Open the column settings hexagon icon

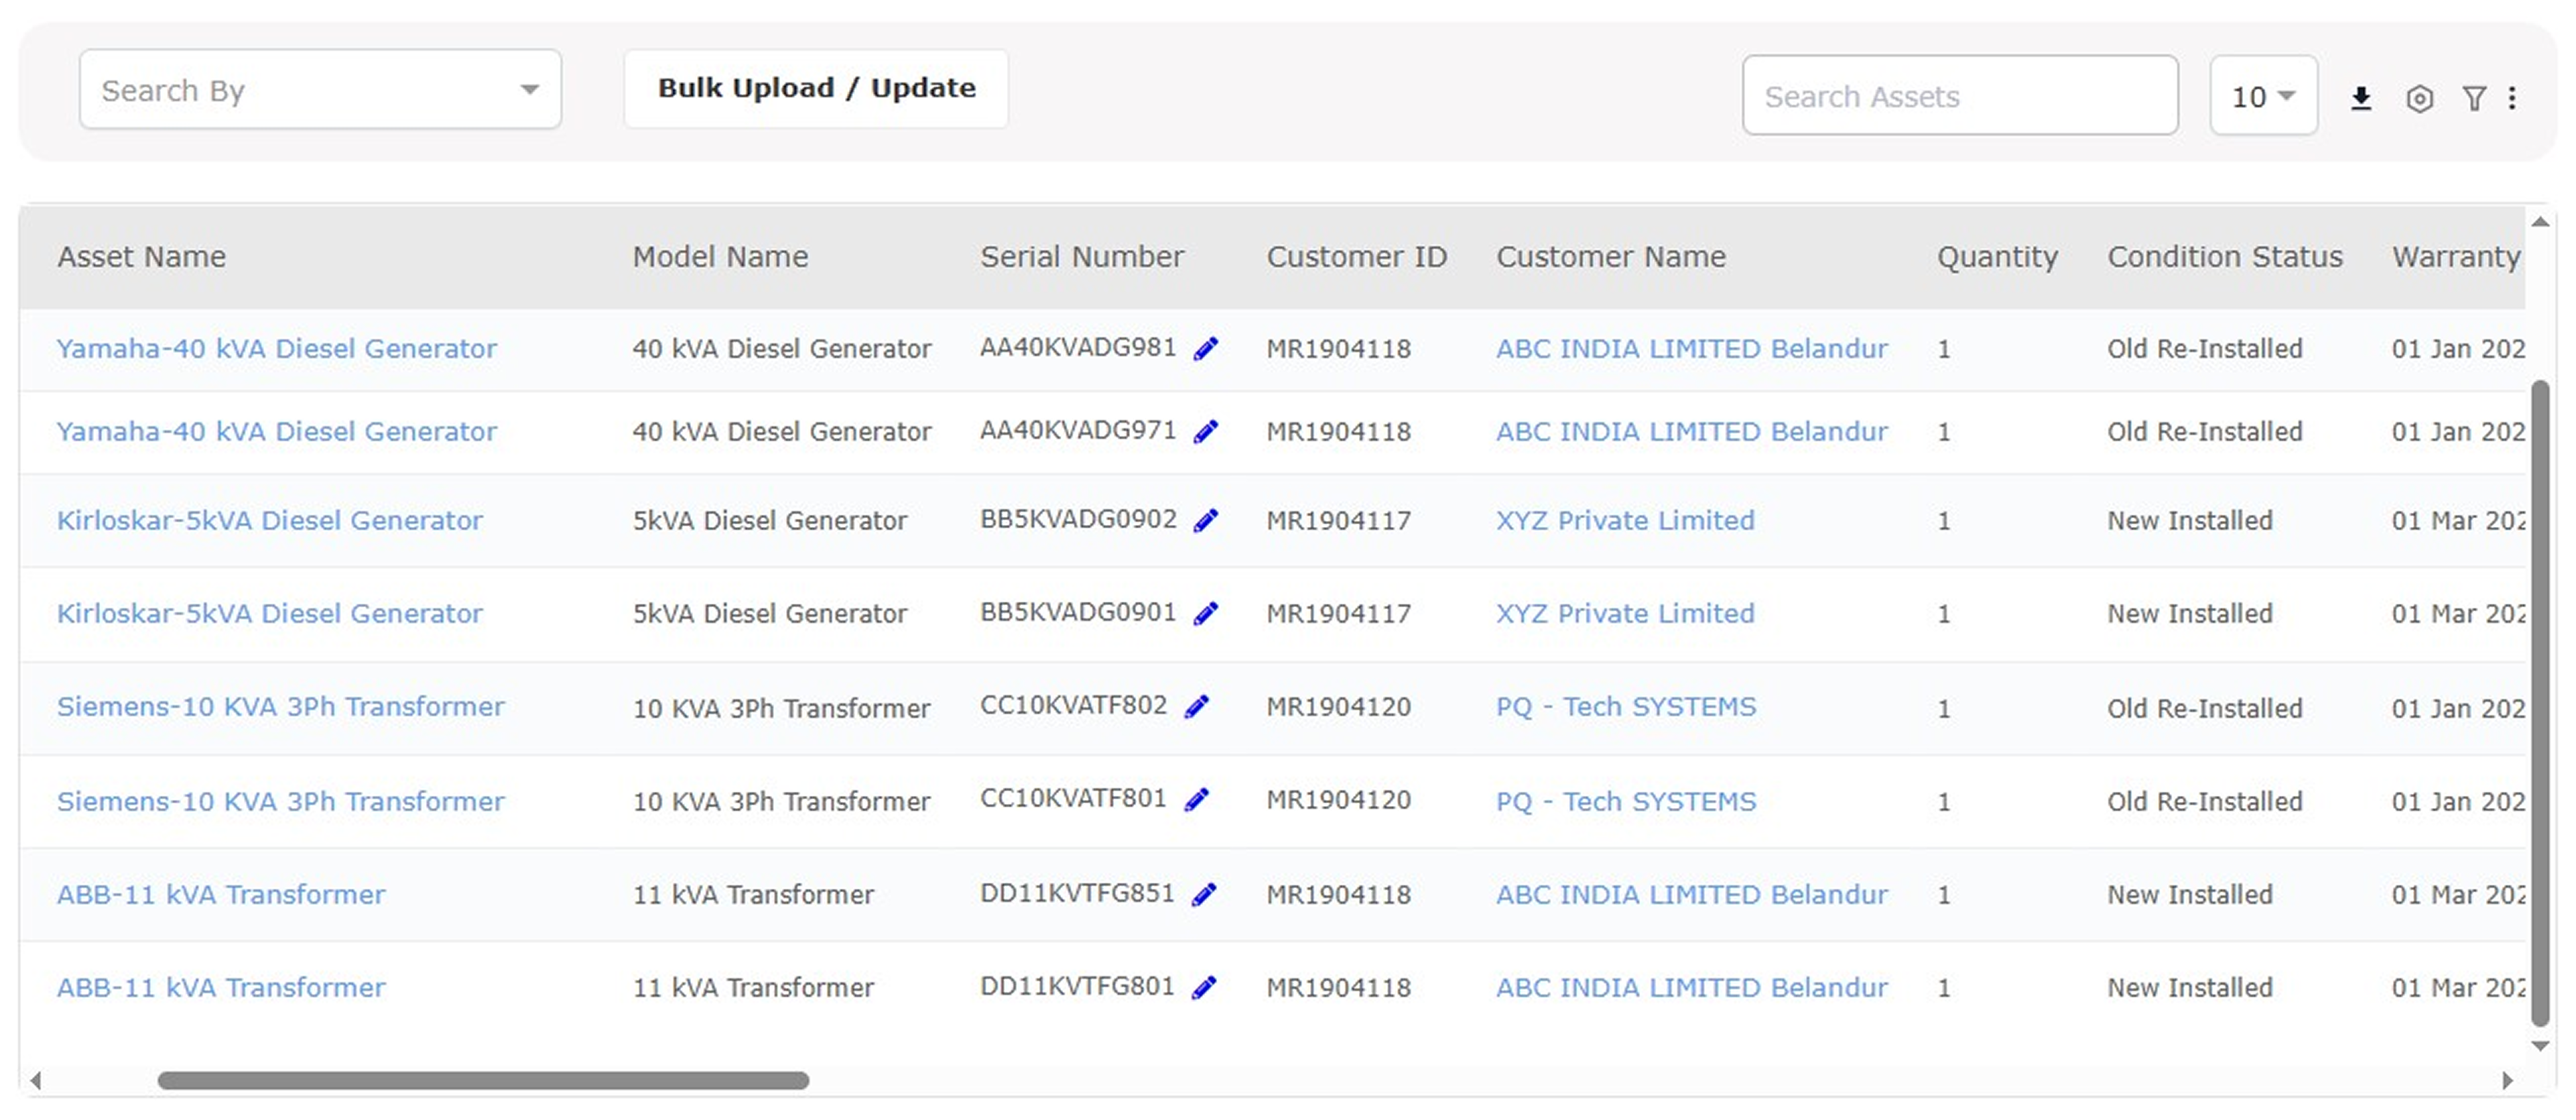pos(2419,98)
